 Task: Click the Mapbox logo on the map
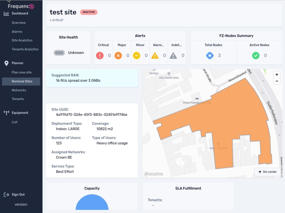tap(154, 174)
